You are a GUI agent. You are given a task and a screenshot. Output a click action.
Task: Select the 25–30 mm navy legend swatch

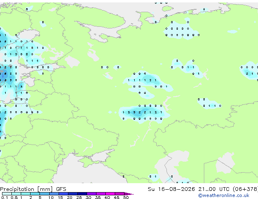click(x=82, y=194)
